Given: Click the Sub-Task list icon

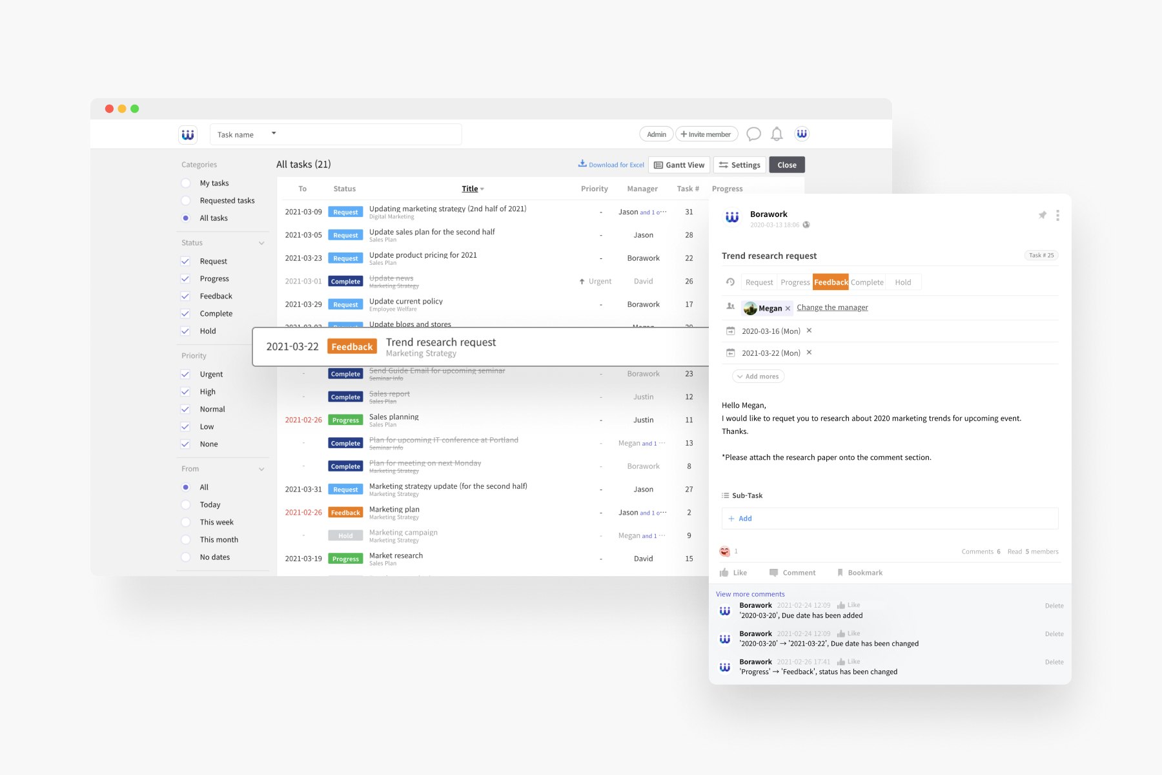Looking at the screenshot, I should [725, 495].
